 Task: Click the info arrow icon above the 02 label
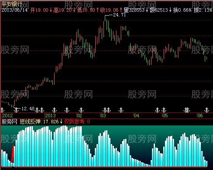pos(81,110)
